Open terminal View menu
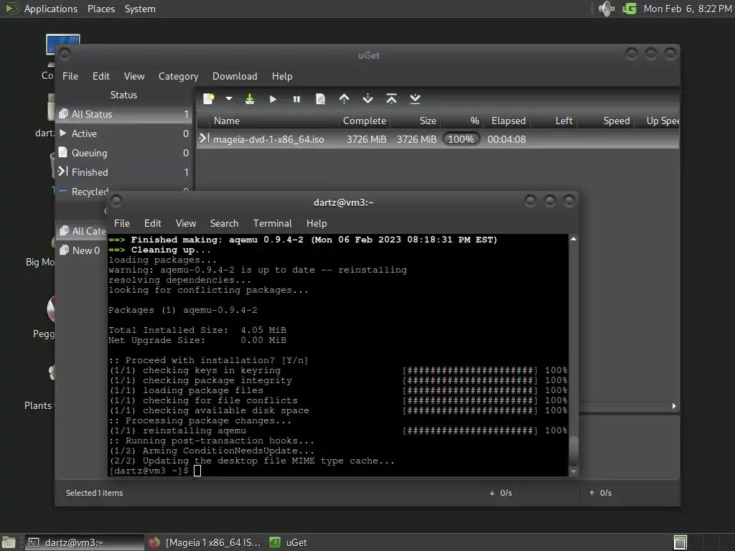 [186, 224]
